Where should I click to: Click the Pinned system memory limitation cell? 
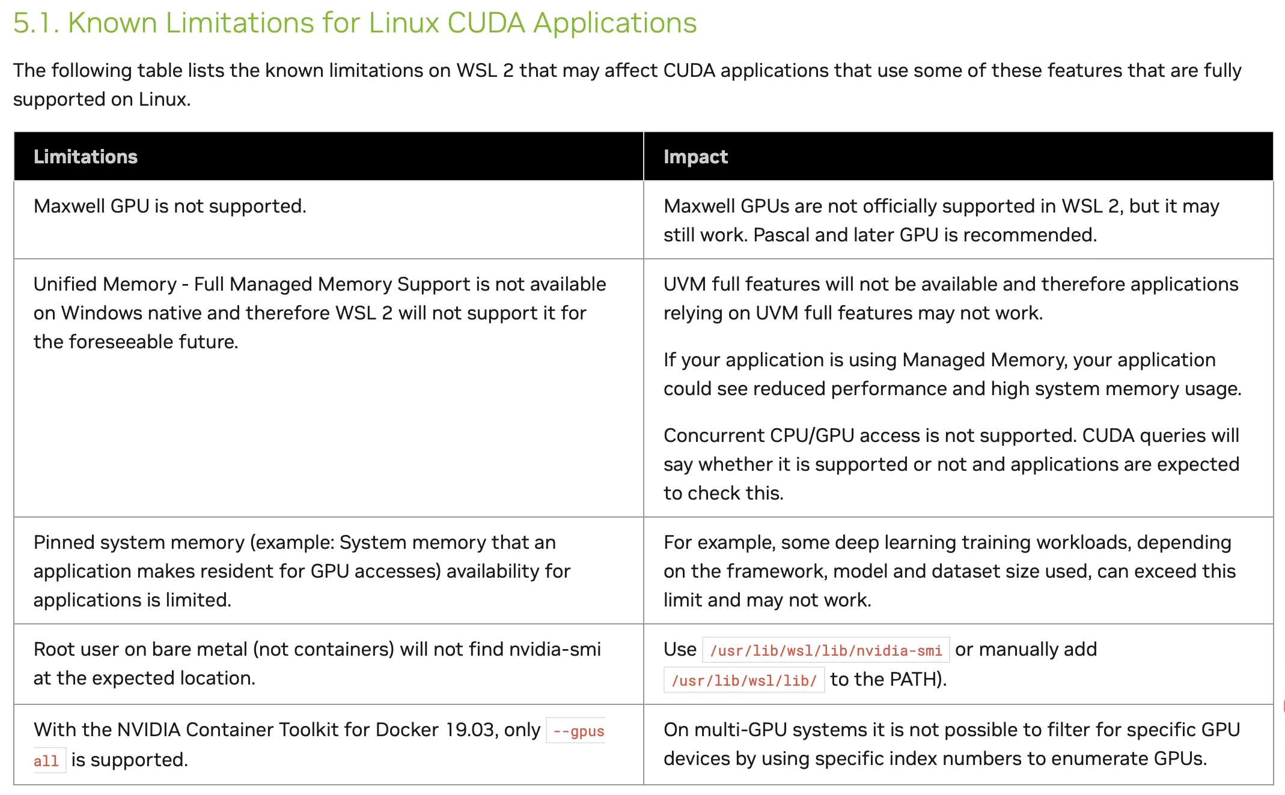click(x=301, y=570)
